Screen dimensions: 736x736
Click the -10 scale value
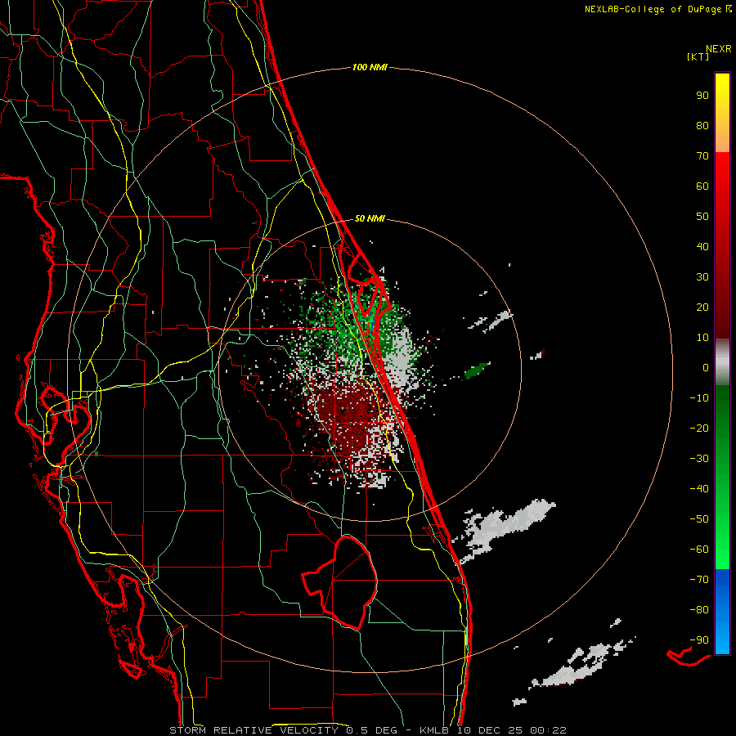pyautogui.click(x=699, y=398)
